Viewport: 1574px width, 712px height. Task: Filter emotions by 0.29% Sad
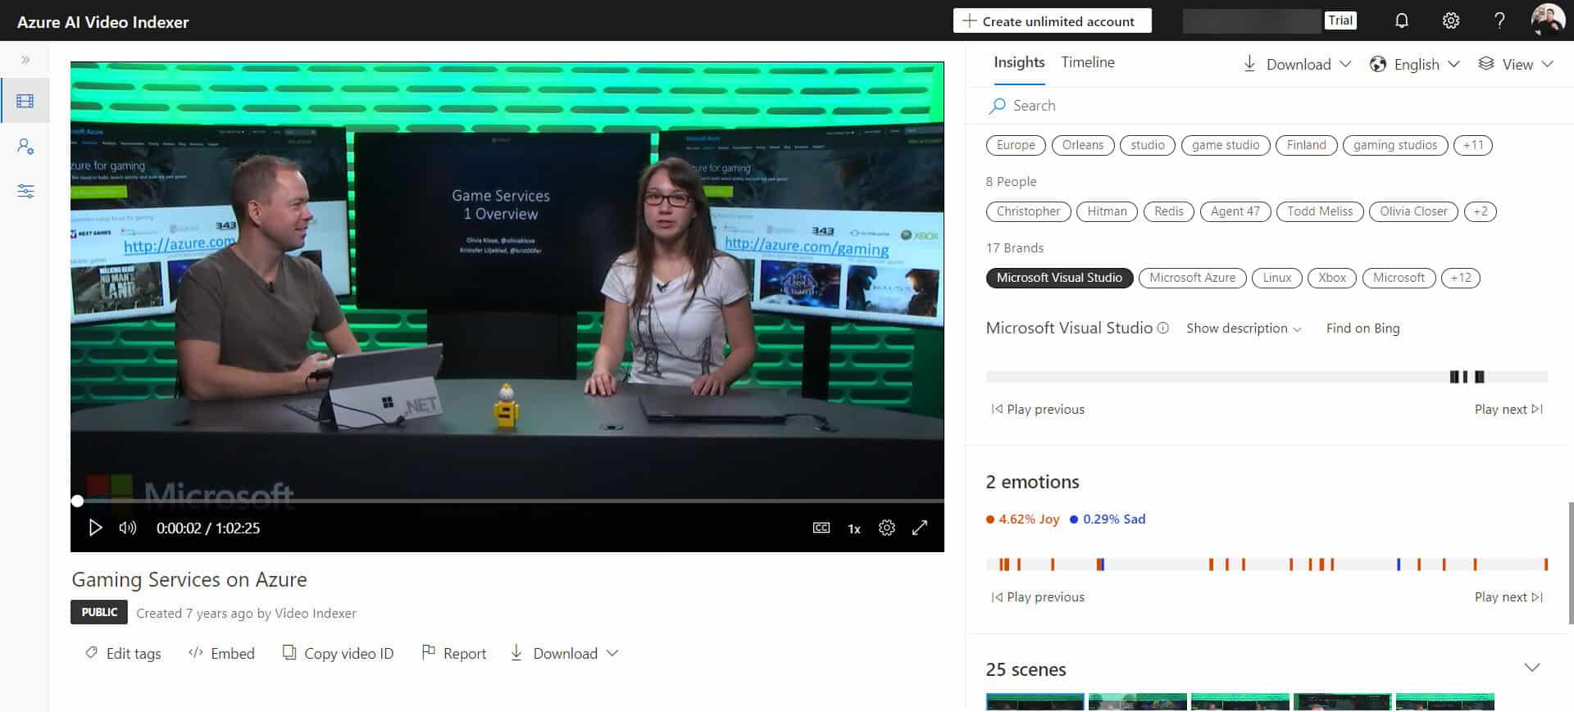click(1108, 519)
